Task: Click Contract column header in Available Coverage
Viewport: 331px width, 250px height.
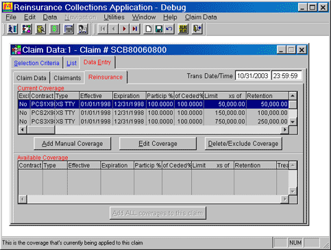Action: tap(30, 165)
